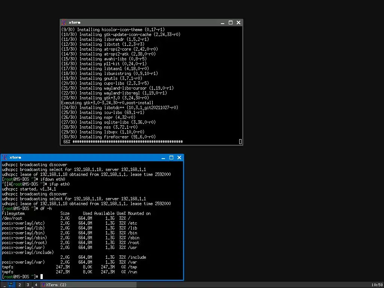Close the lower xterm window with df output

click(x=179, y=157)
